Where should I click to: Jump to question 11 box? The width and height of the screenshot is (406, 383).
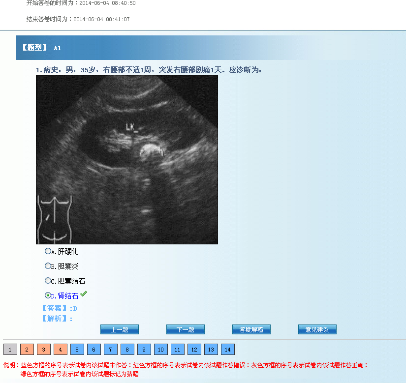[x=178, y=350]
